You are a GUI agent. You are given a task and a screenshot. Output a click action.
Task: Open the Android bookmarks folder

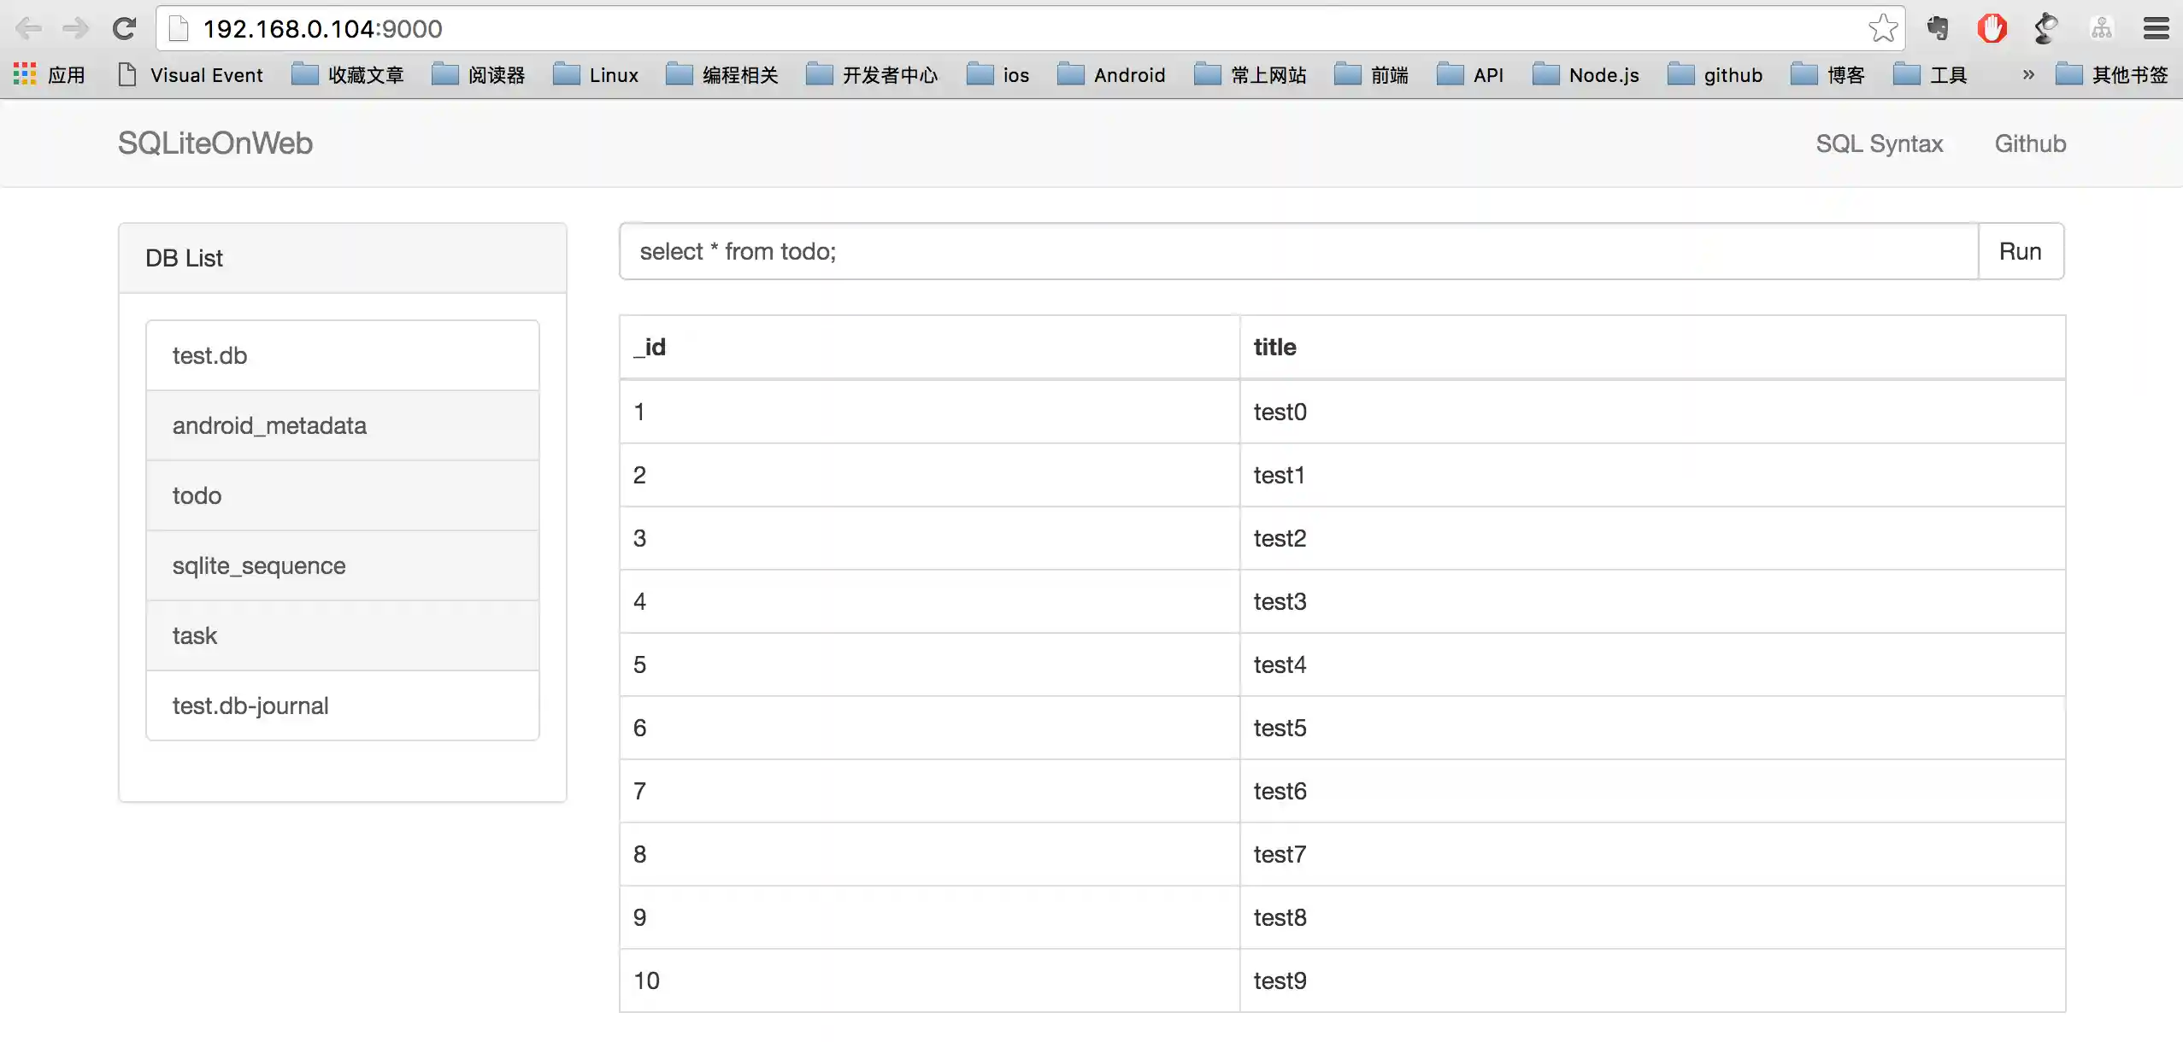(1111, 75)
